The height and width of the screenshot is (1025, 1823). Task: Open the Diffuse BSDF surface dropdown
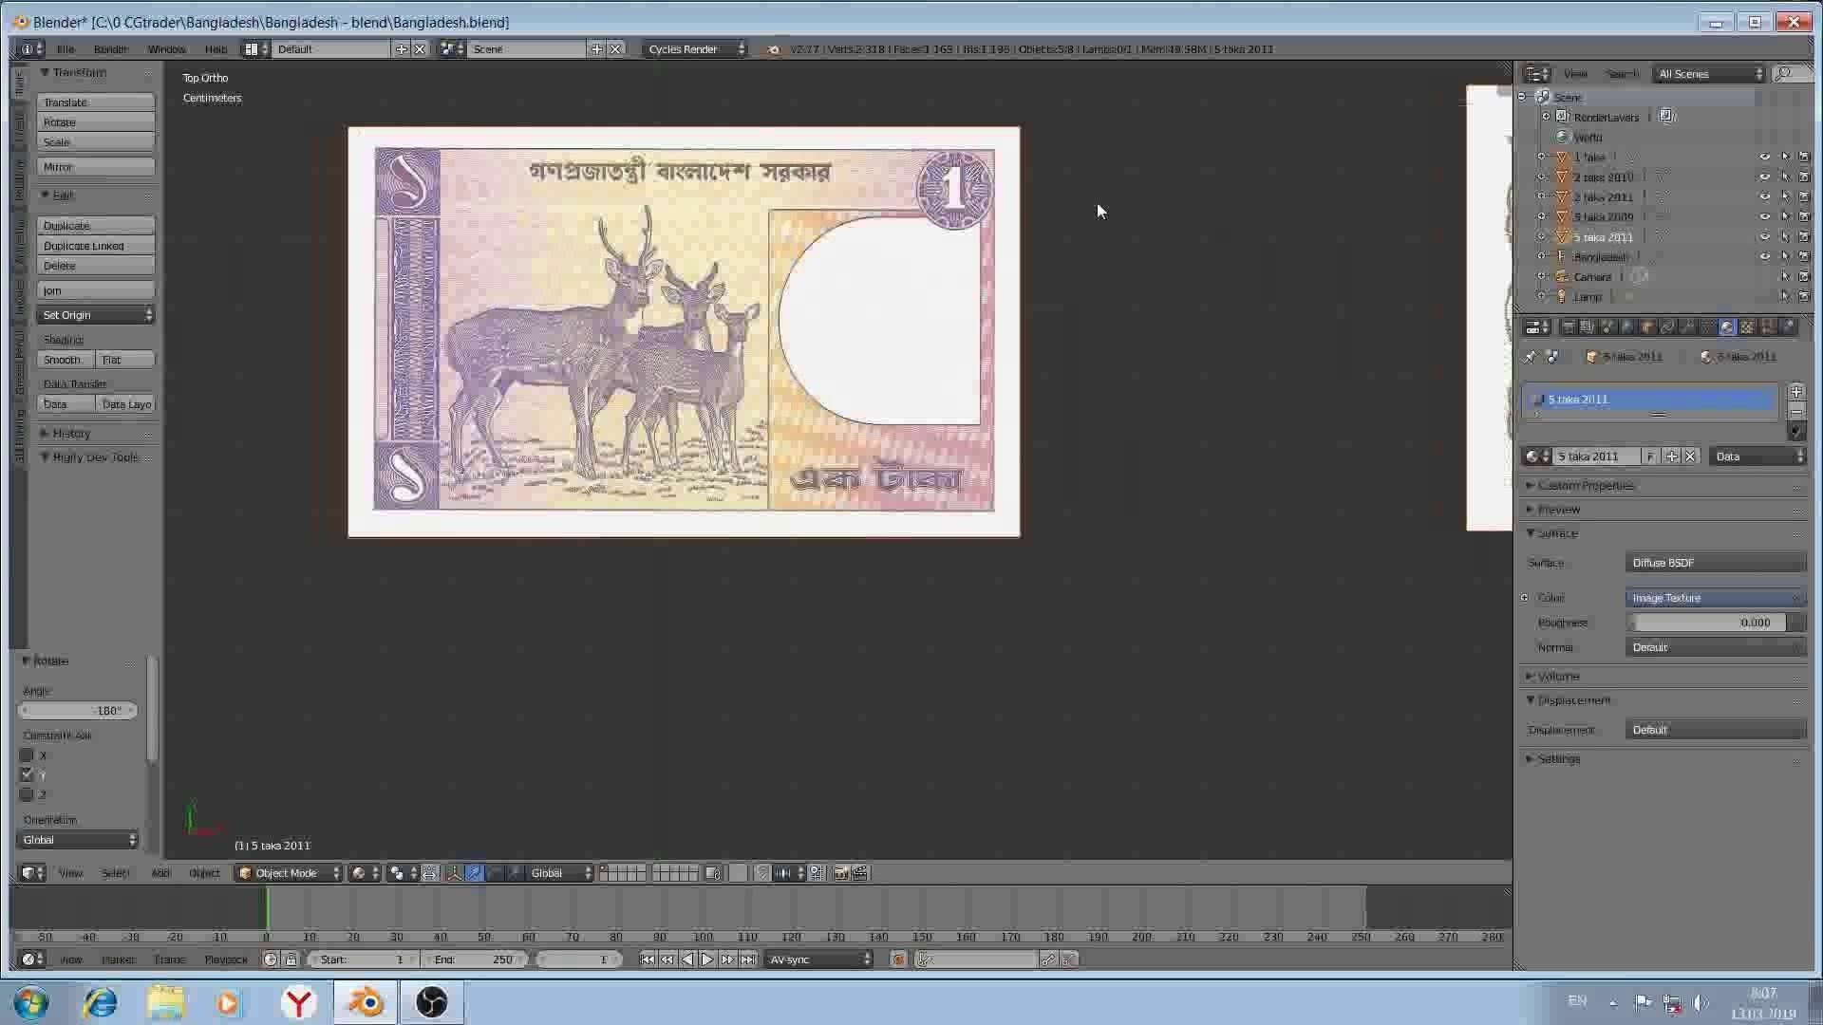1716,563
